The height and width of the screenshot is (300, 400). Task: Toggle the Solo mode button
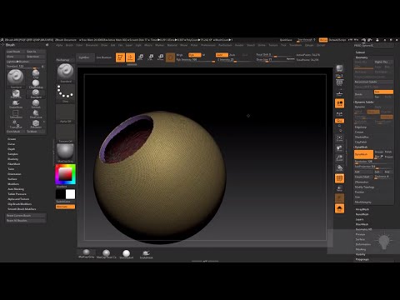339,208
